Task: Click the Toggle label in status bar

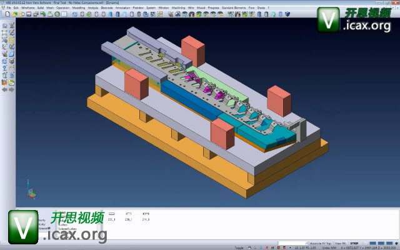Action: (239, 247)
